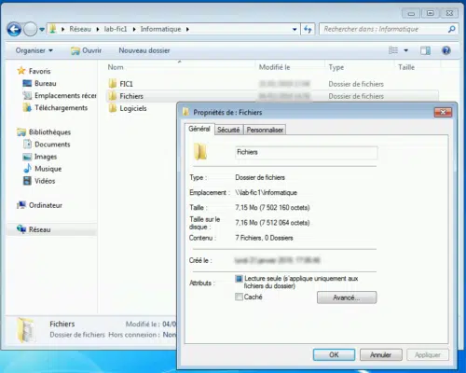This screenshot has height=373, width=466.
Task: Select the Logiciels folder
Action: (133, 108)
